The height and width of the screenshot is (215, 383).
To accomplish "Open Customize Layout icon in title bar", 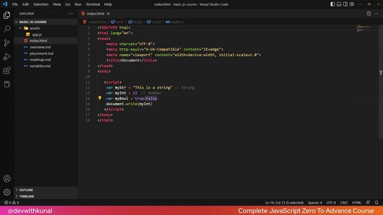I will pyautogui.click(x=352, y=4).
